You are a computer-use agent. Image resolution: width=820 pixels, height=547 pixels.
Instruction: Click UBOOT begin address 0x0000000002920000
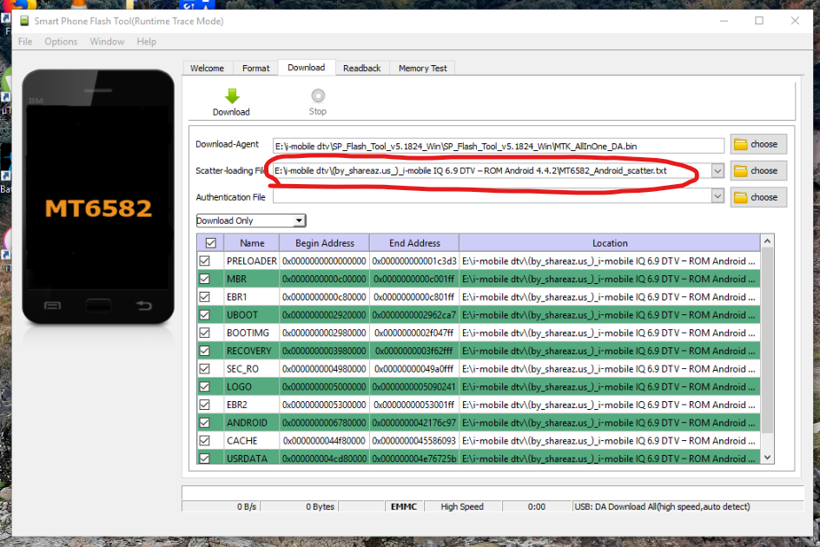[x=324, y=315]
